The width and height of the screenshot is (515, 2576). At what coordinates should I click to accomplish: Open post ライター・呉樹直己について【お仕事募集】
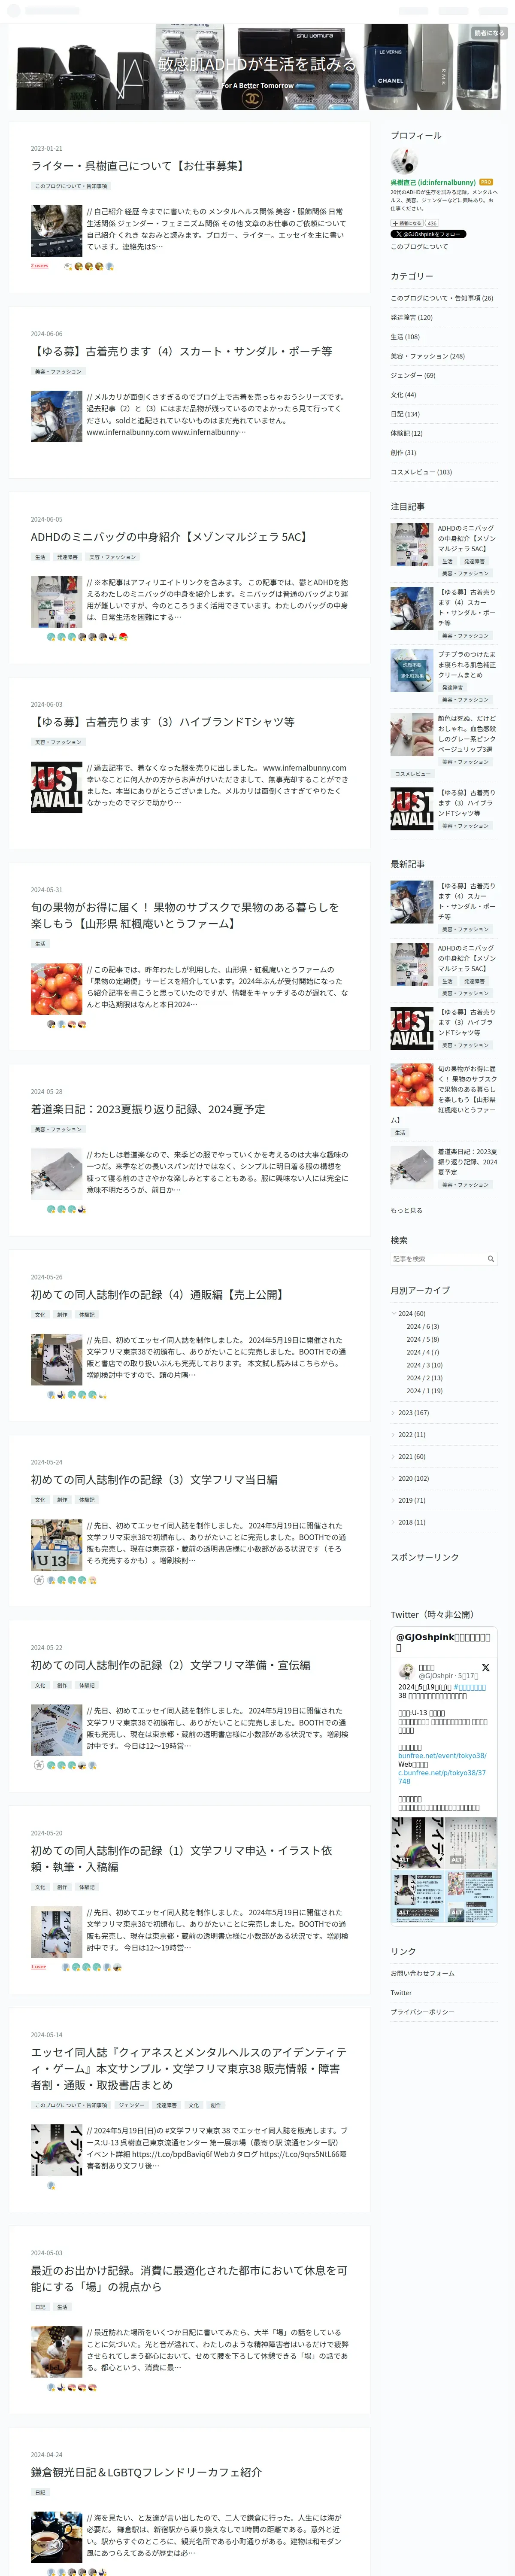138,166
